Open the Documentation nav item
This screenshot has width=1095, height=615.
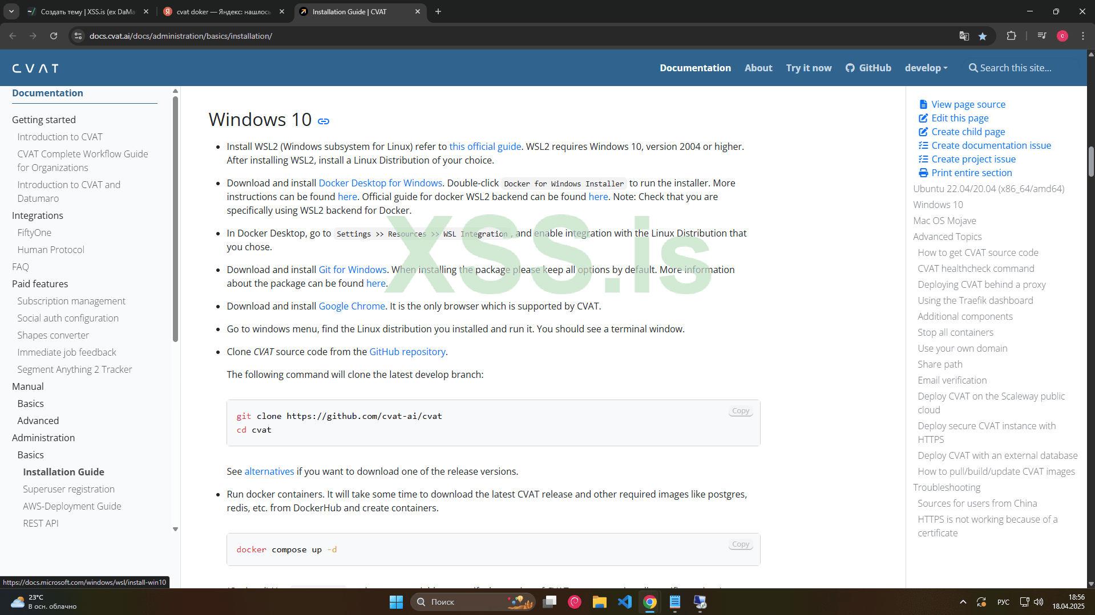[695, 68]
